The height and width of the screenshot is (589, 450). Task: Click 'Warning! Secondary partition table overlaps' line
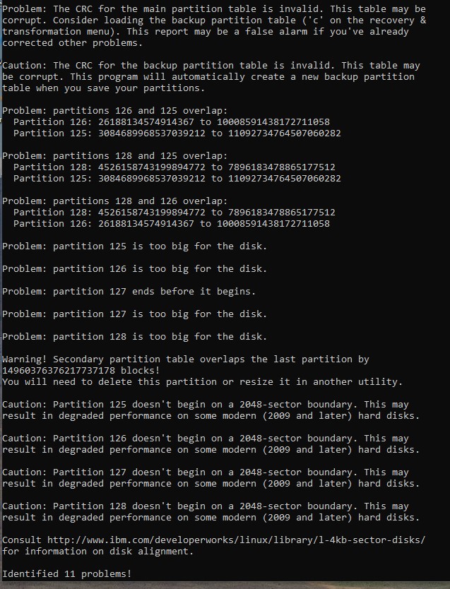186,359
